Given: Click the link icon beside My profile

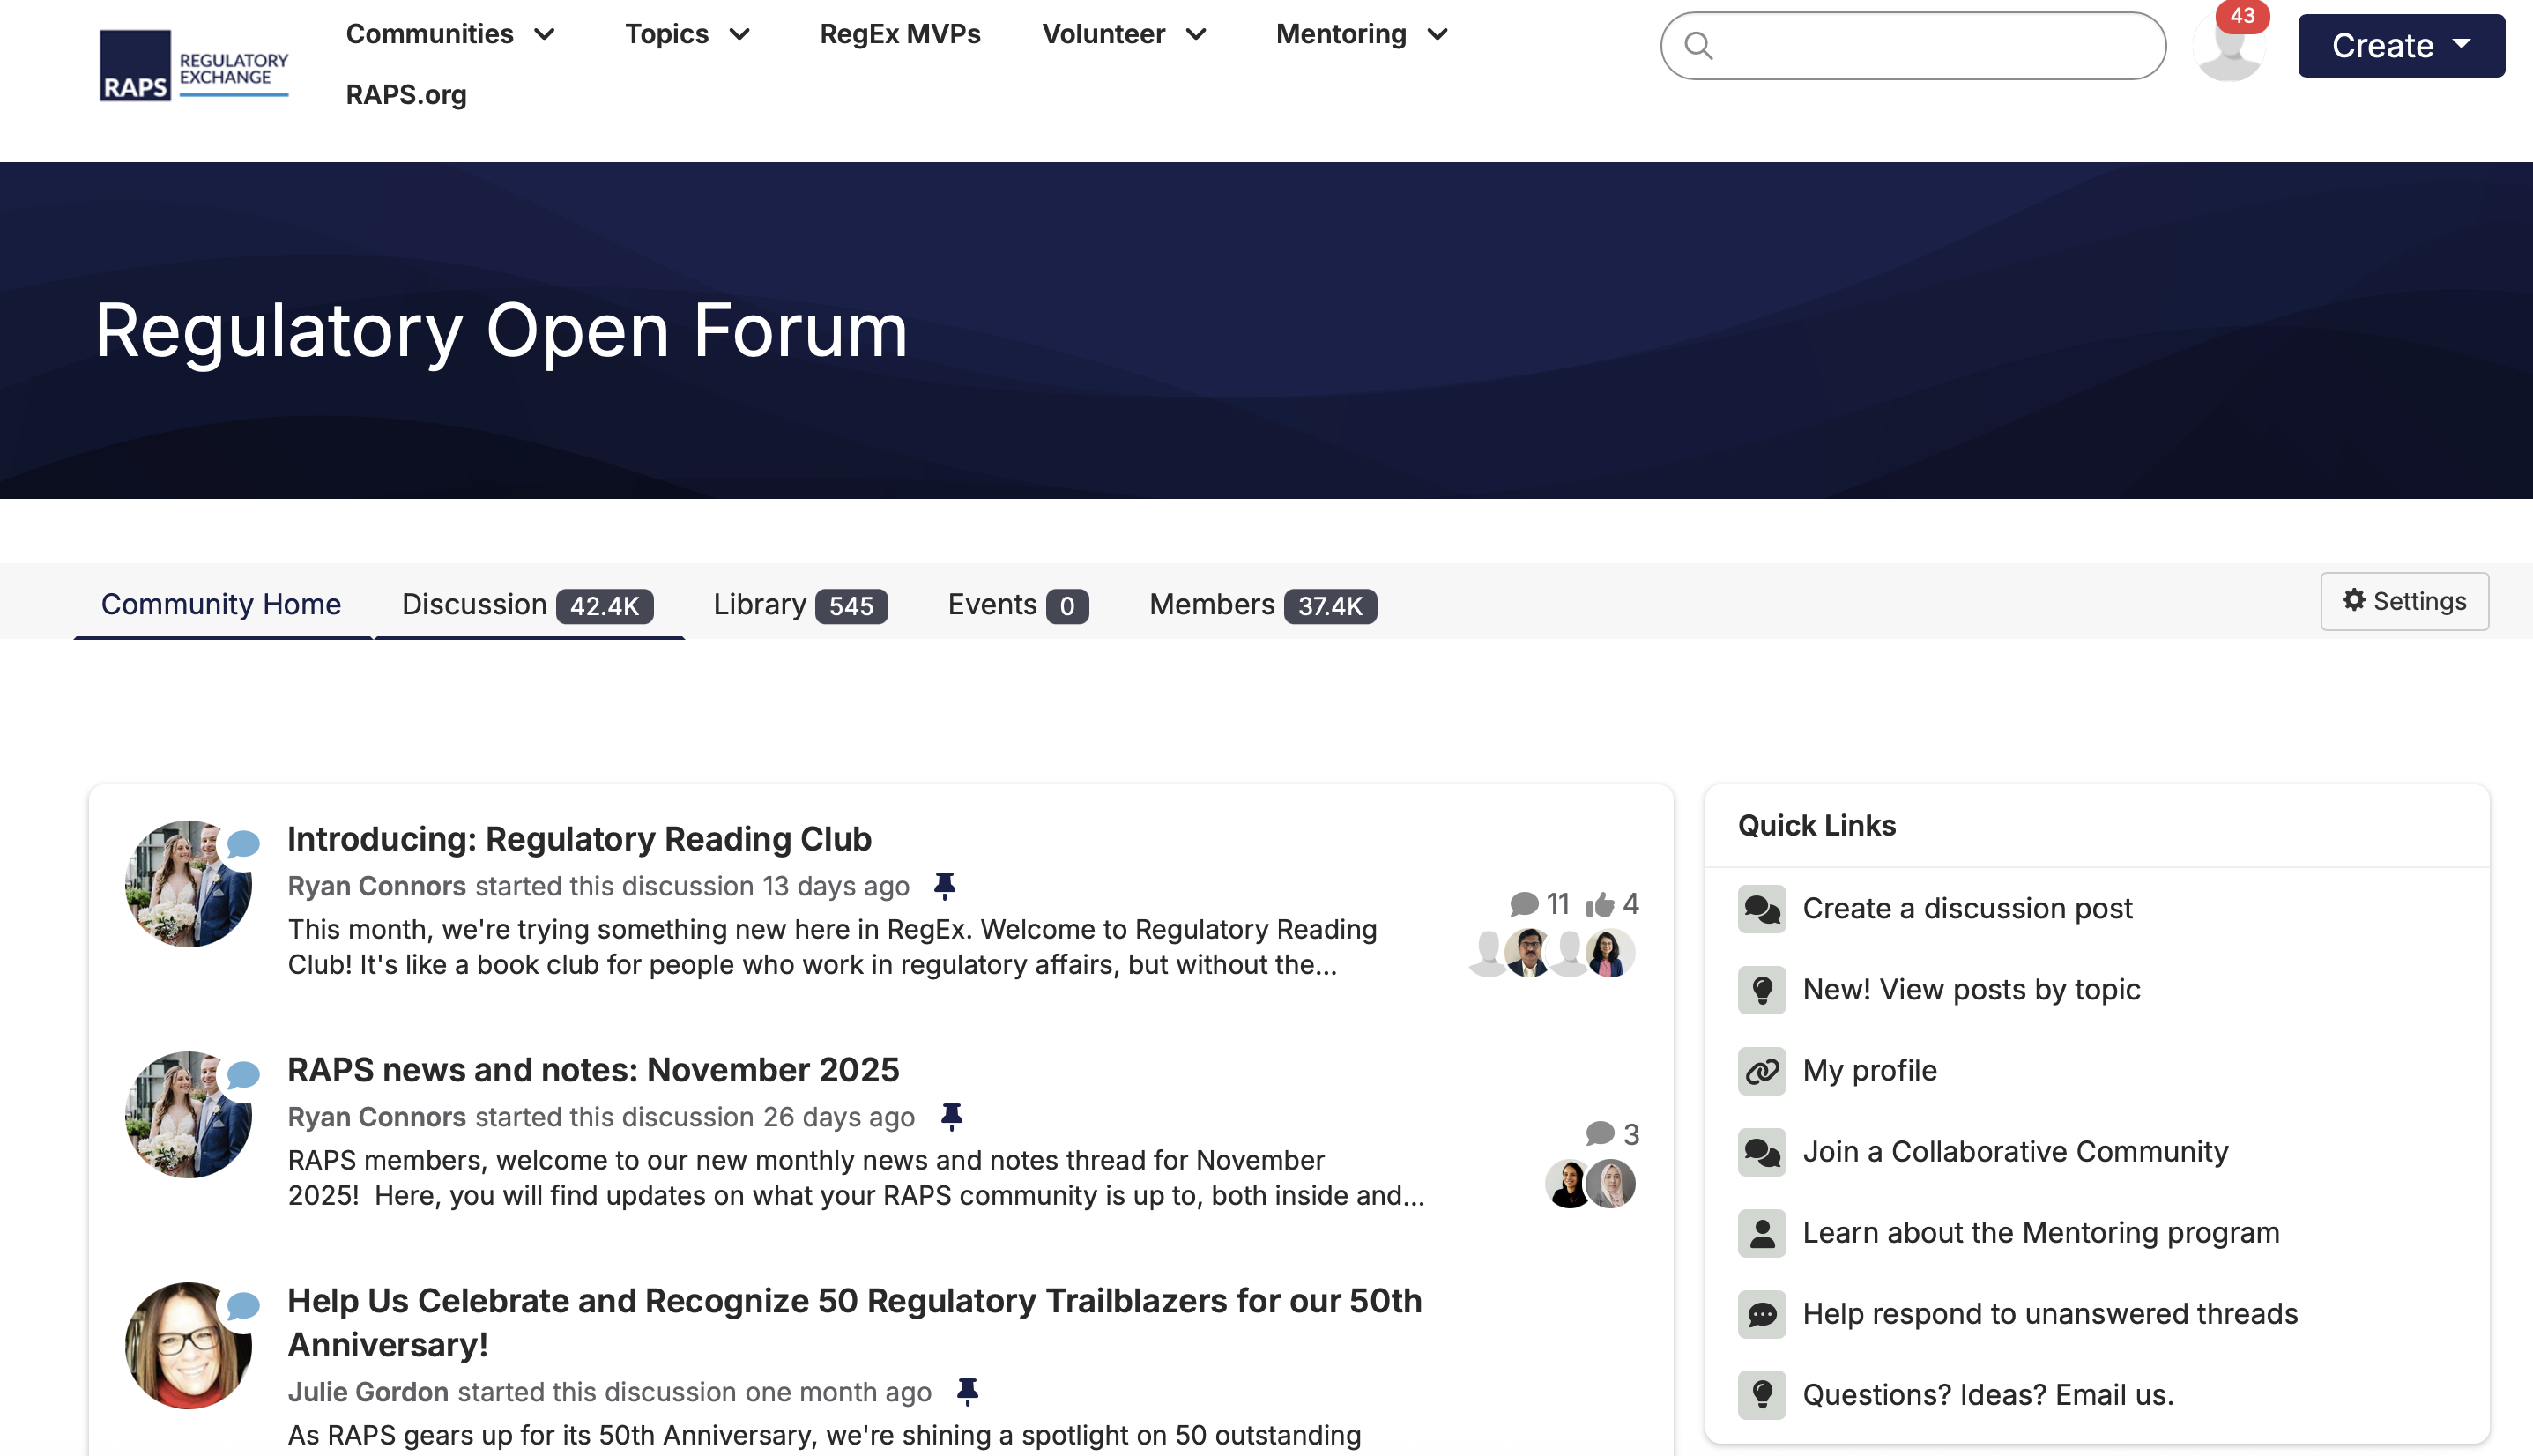Looking at the screenshot, I should (x=1761, y=1071).
